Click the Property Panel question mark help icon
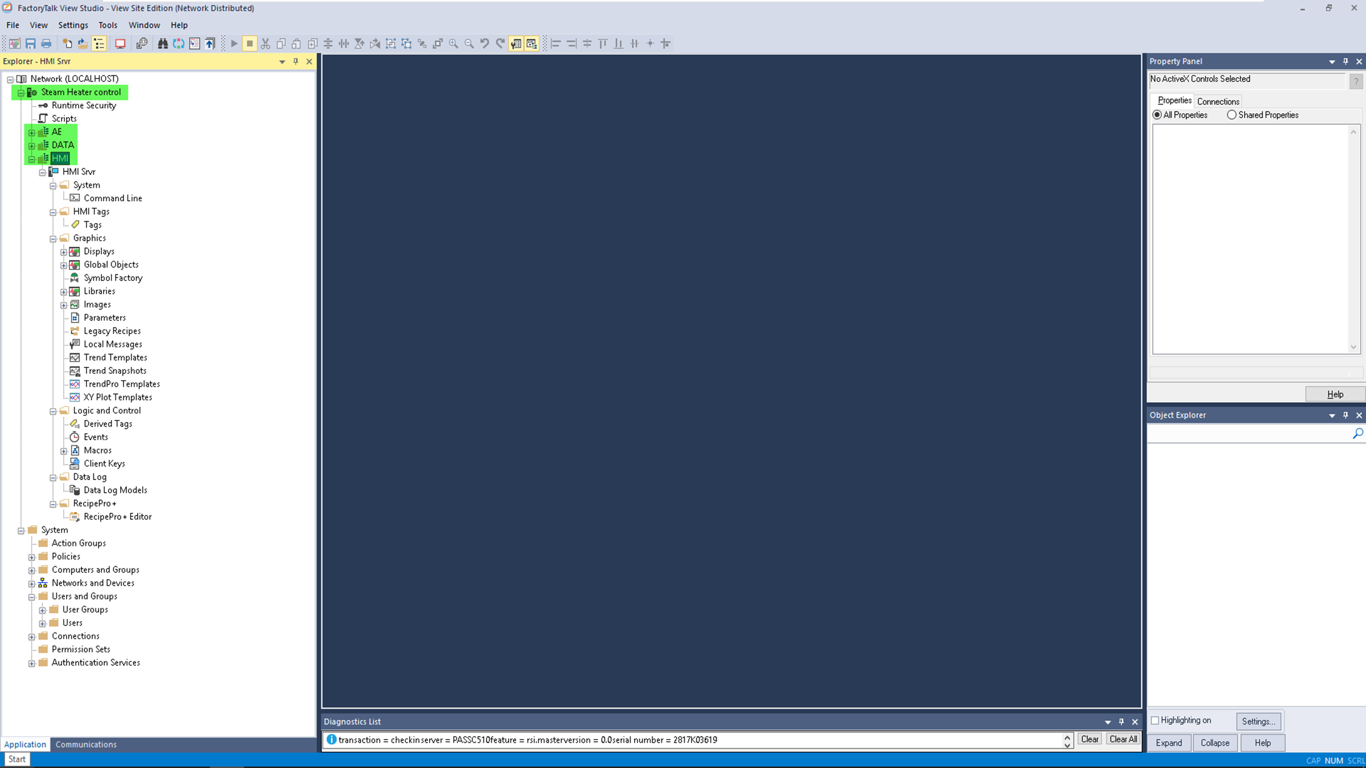The width and height of the screenshot is (1366, 768). (1356, 82)
